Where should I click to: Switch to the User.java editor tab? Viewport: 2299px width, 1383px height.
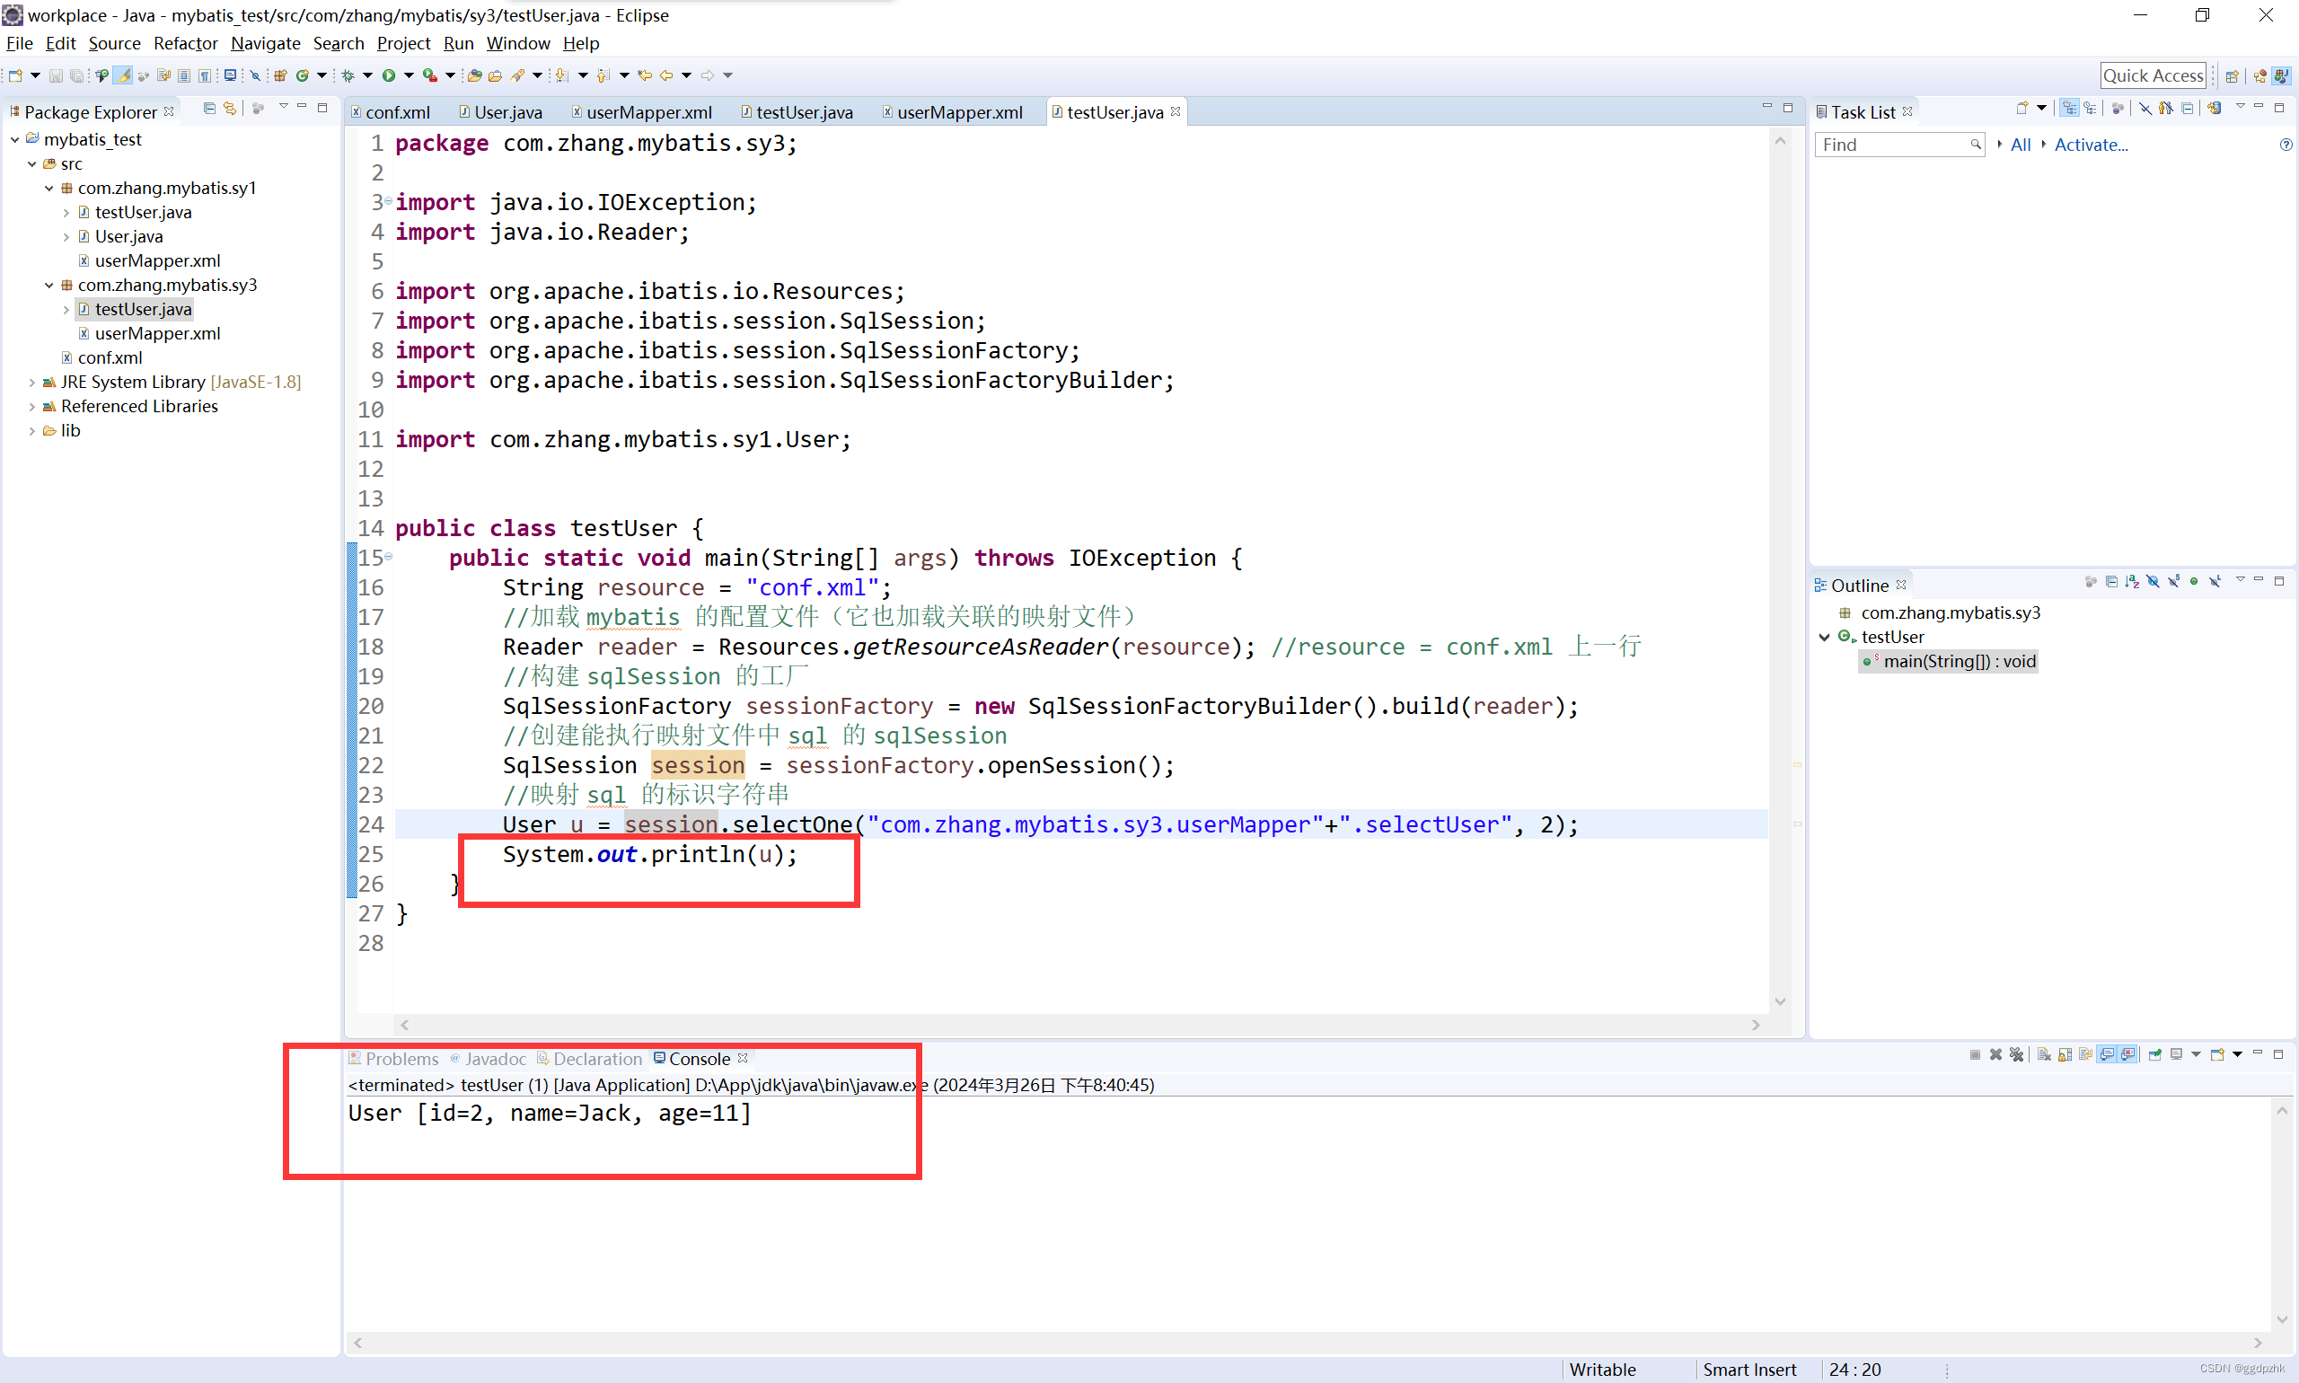(507, 113)
